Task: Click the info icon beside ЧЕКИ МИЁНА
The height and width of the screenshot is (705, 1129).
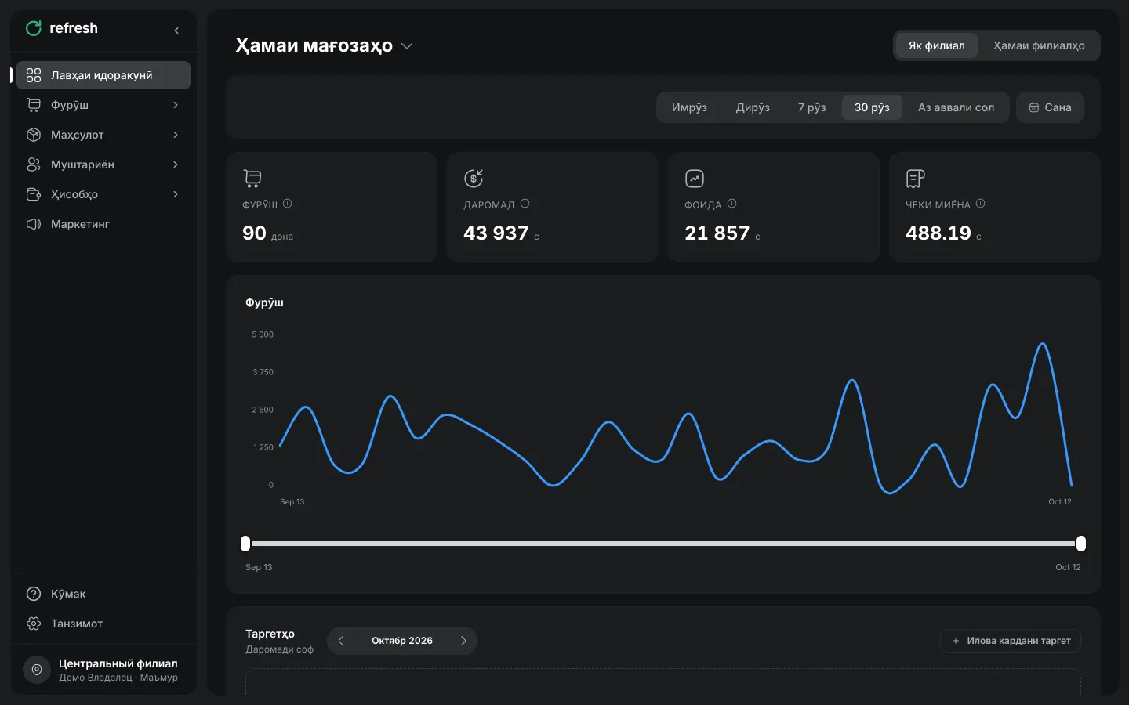Action: [981, 204]
